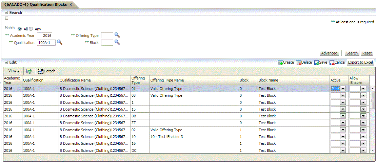Open the View menu
This screenshot has height=162, width=376.
[14, 71]
